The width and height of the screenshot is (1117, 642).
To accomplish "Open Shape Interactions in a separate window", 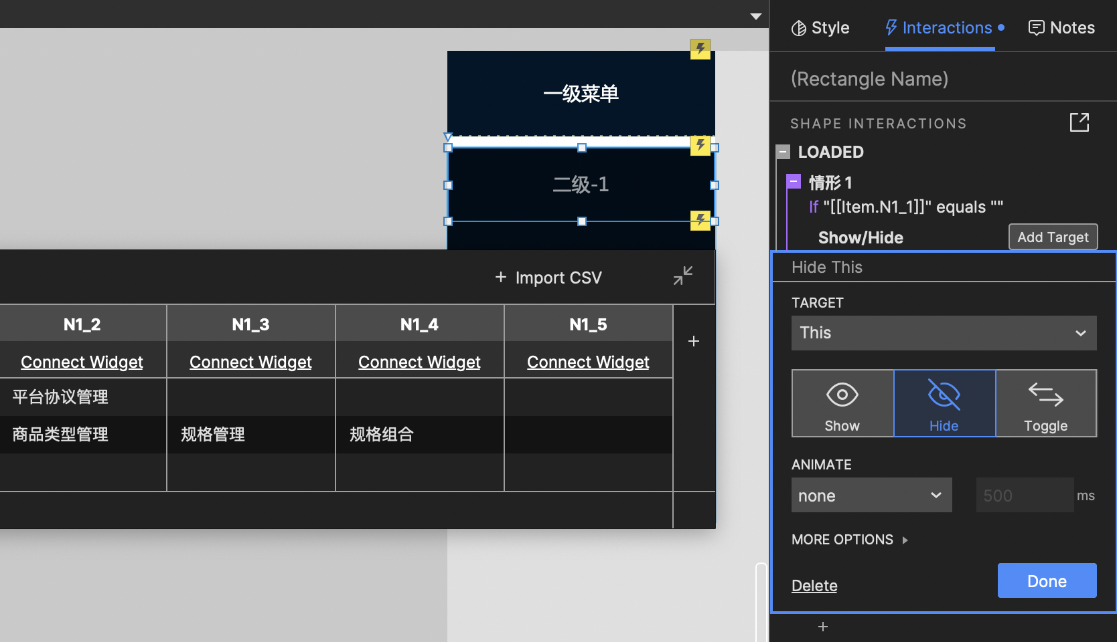I will click(x=1080, y=122).
